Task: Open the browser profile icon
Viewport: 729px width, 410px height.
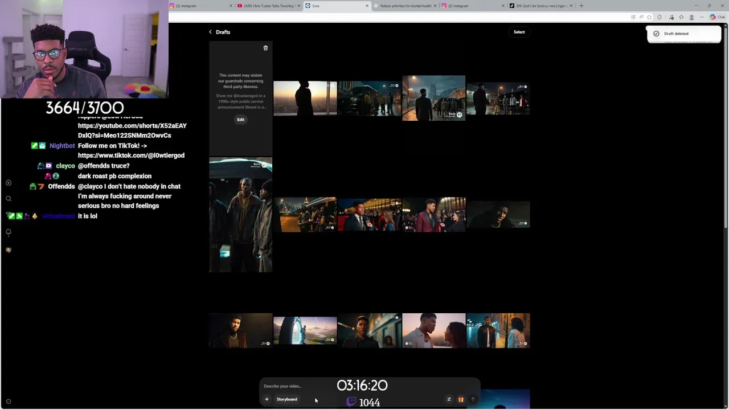Action: coord(691,17)
